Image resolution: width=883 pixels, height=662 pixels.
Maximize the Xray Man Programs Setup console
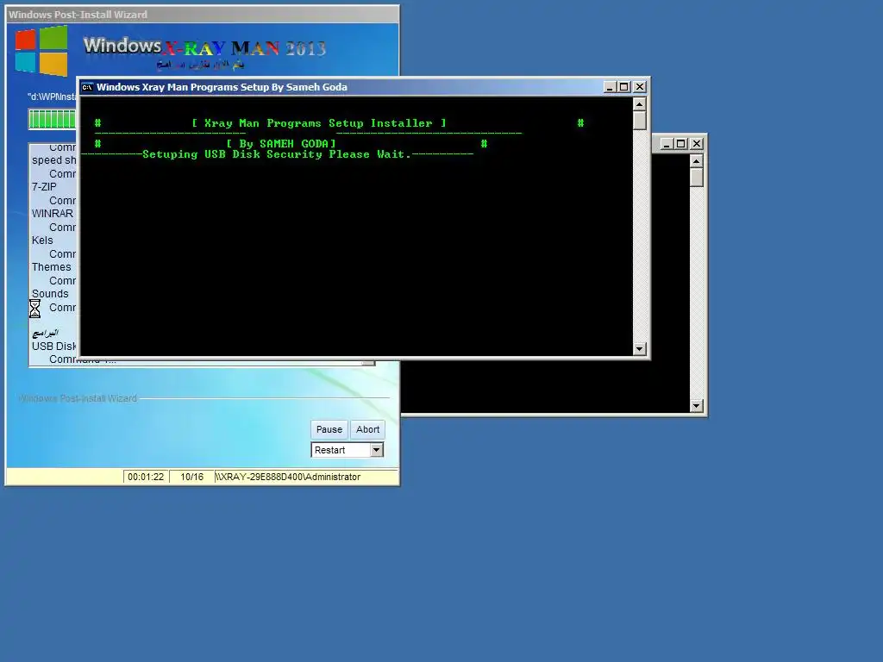(x=624, y=87)
